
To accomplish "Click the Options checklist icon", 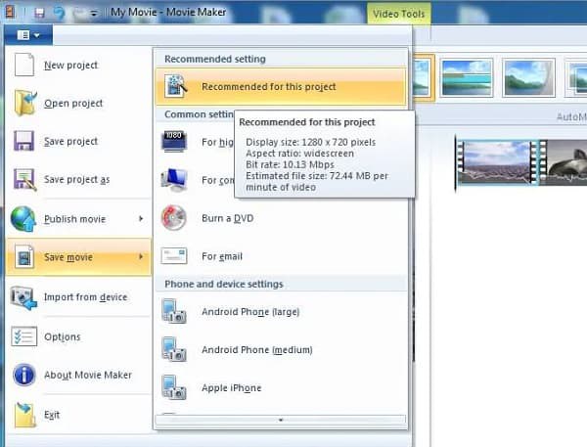I will point(23,336).
